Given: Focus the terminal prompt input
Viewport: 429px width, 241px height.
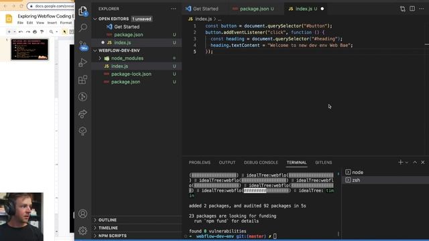Looking at the screenshot, I should tap(275, 236).
